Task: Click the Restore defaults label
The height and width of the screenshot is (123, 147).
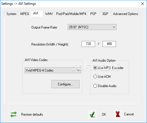Action: point(32,115)
